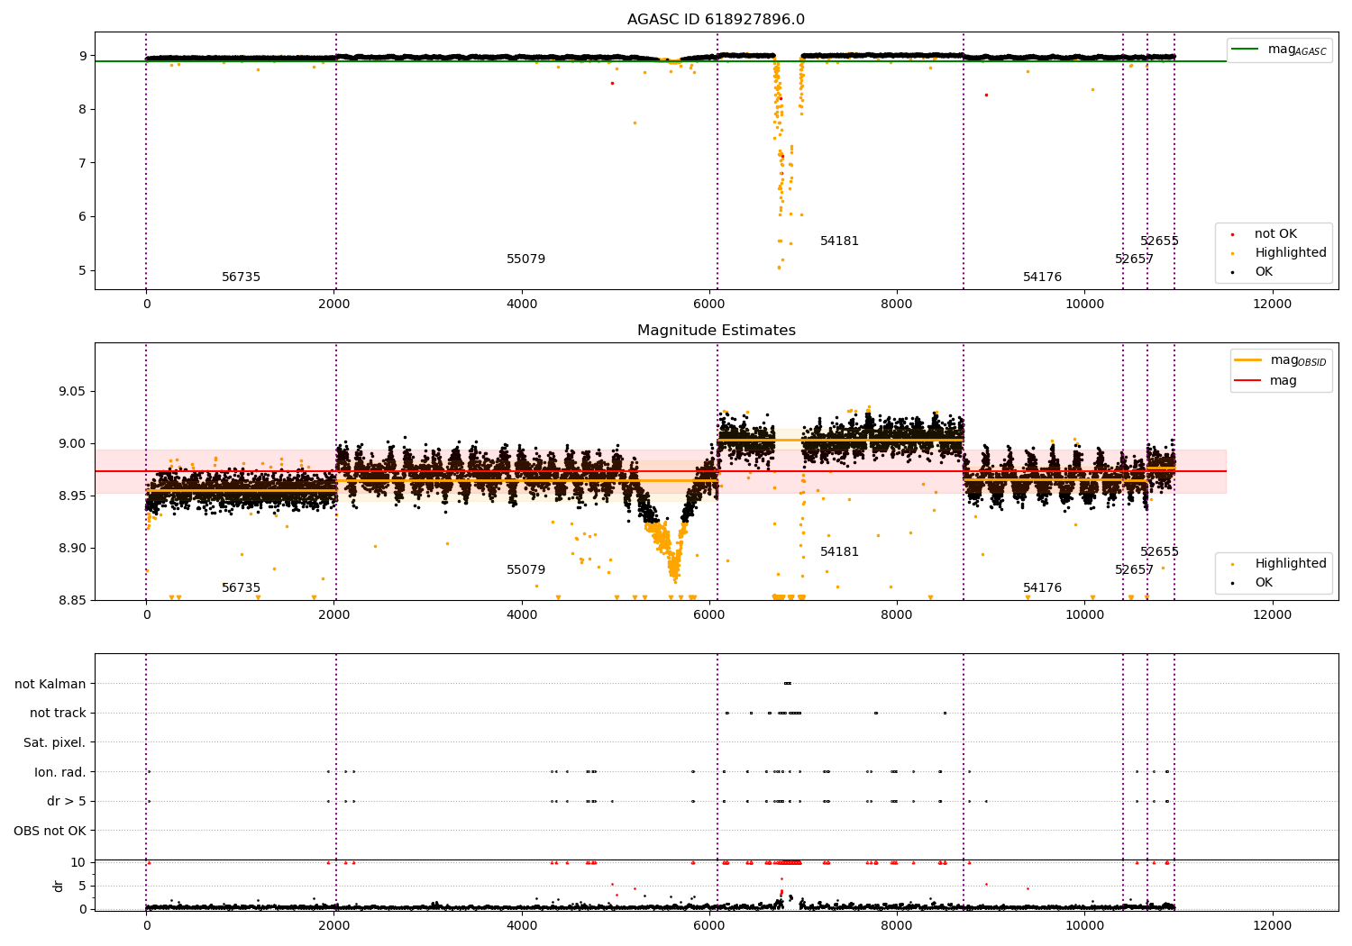Click obsid label 52655 in top panel

click(1159, 241)
